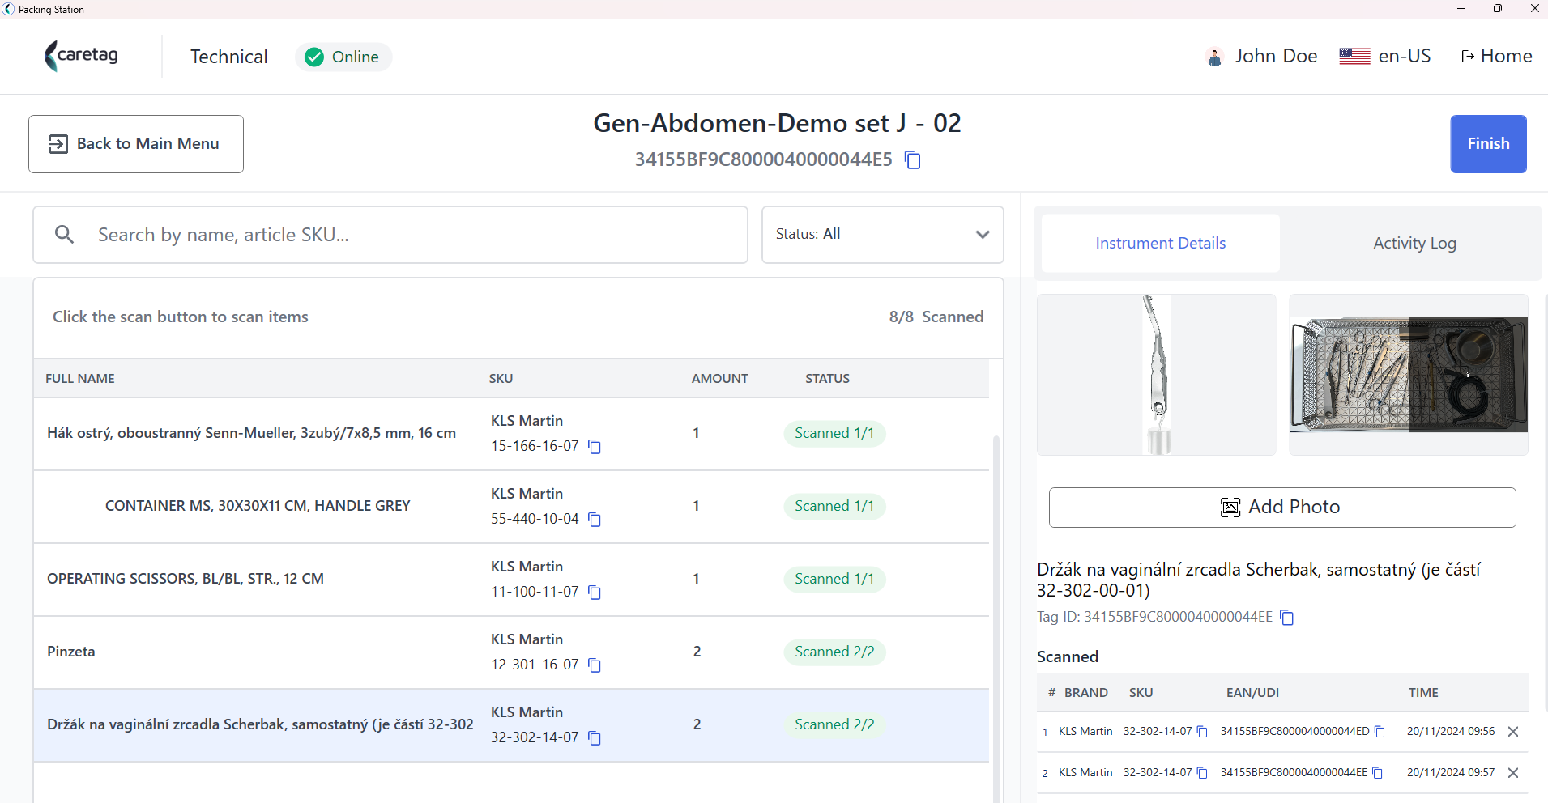Open the instrument tray photo thumbnail

coord(1409,375)
